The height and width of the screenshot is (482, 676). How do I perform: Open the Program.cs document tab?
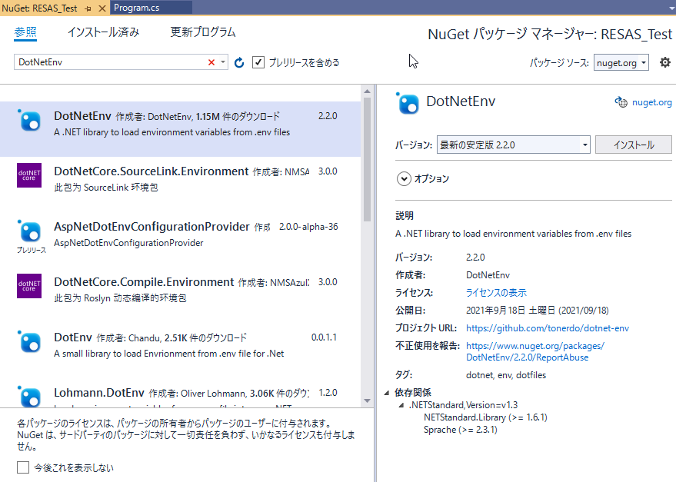[151, 8]
